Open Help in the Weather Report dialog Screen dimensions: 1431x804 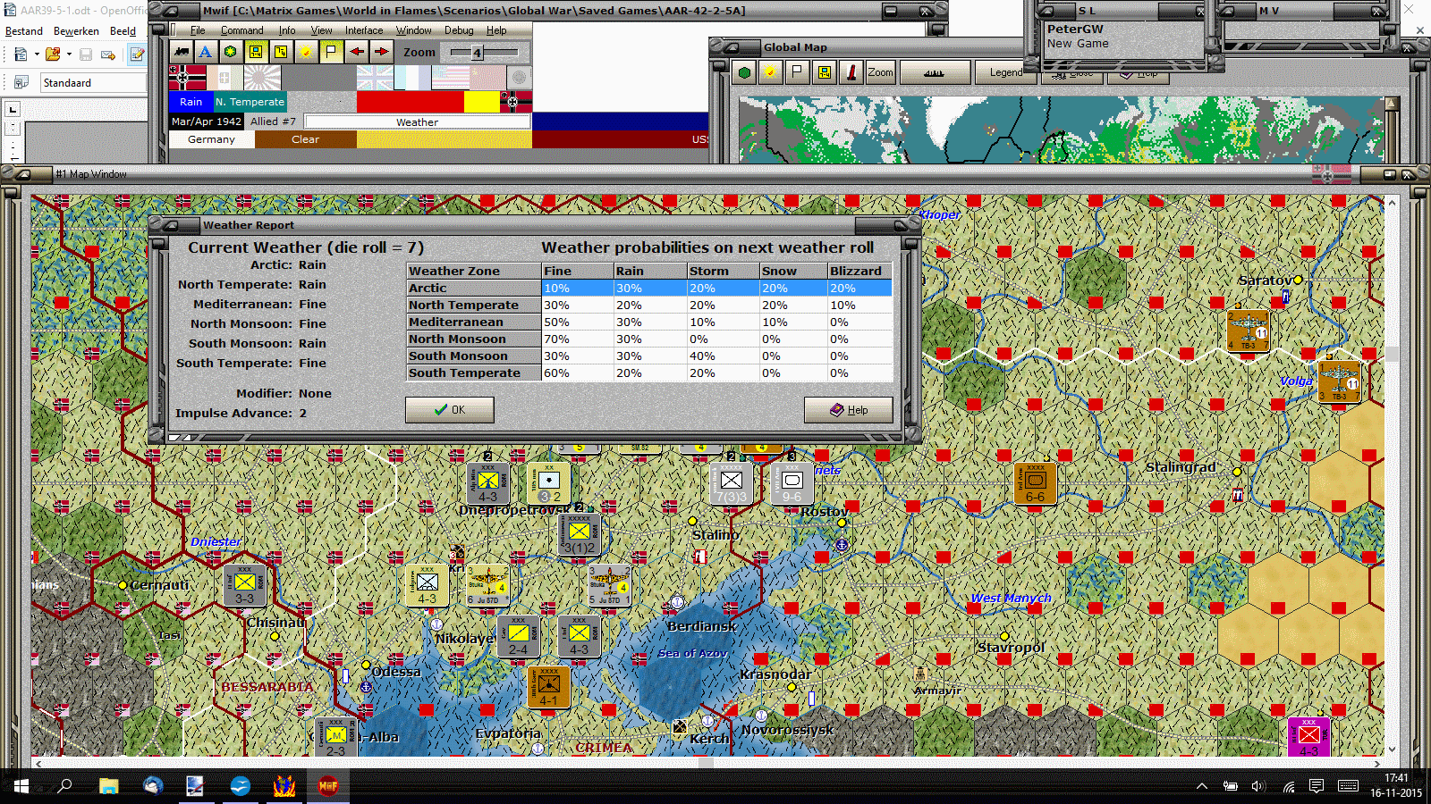tap(848, 409)
